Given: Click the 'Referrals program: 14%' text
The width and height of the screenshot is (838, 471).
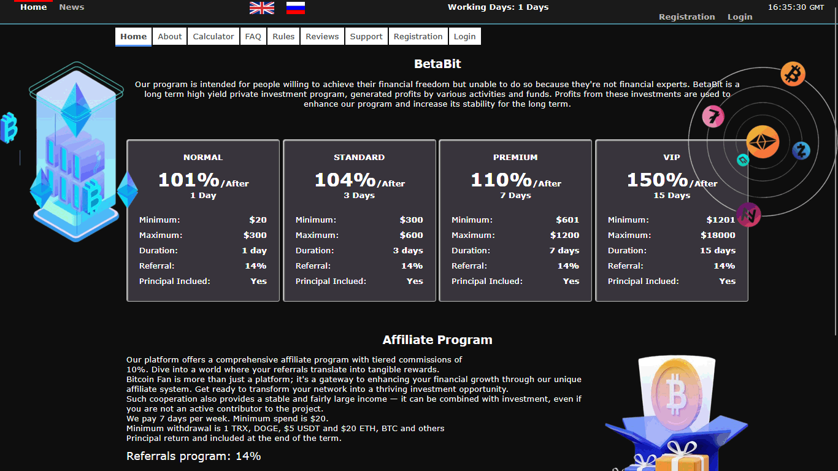Looking at the screenshot, I should (x=194, y=456).
